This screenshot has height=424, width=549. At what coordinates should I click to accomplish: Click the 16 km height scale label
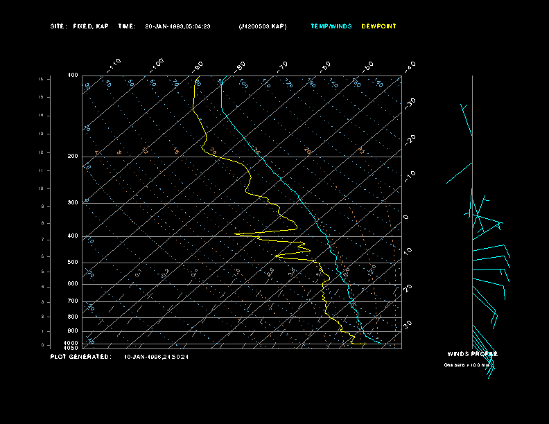[41, 79]
